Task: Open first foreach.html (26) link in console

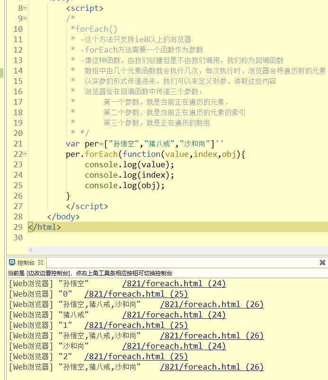Action: (212, 304)
